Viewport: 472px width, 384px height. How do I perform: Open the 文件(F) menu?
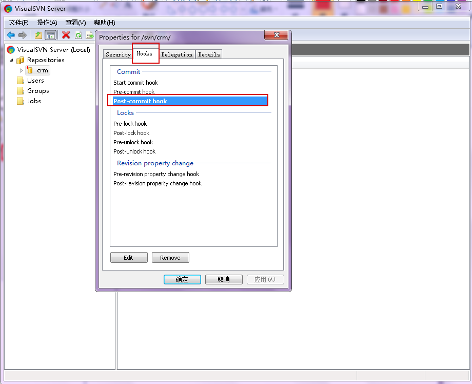(x=18, y=23)
